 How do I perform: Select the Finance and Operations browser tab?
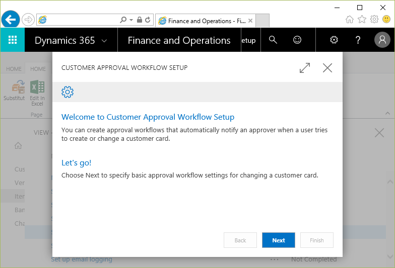point(206,21)
